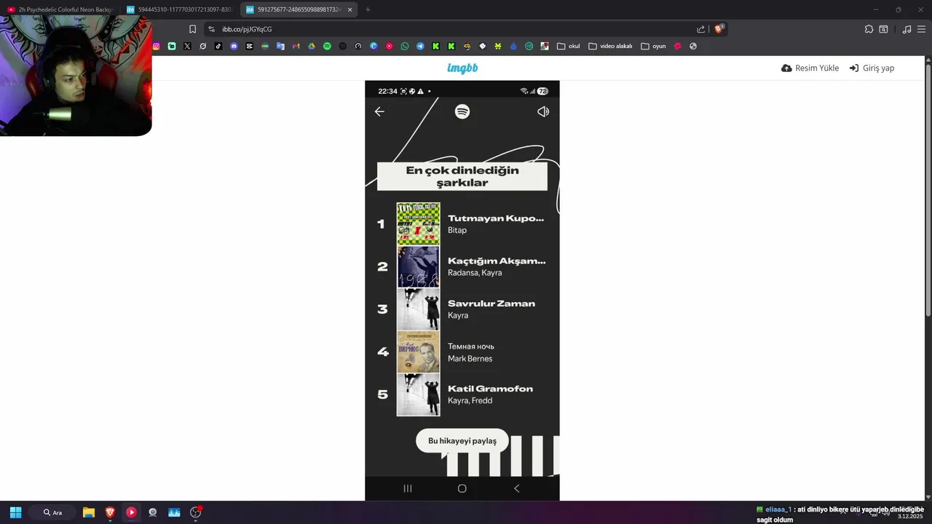Open Brave browser from taskbar

pyautogui.click(x=110, y=512)
